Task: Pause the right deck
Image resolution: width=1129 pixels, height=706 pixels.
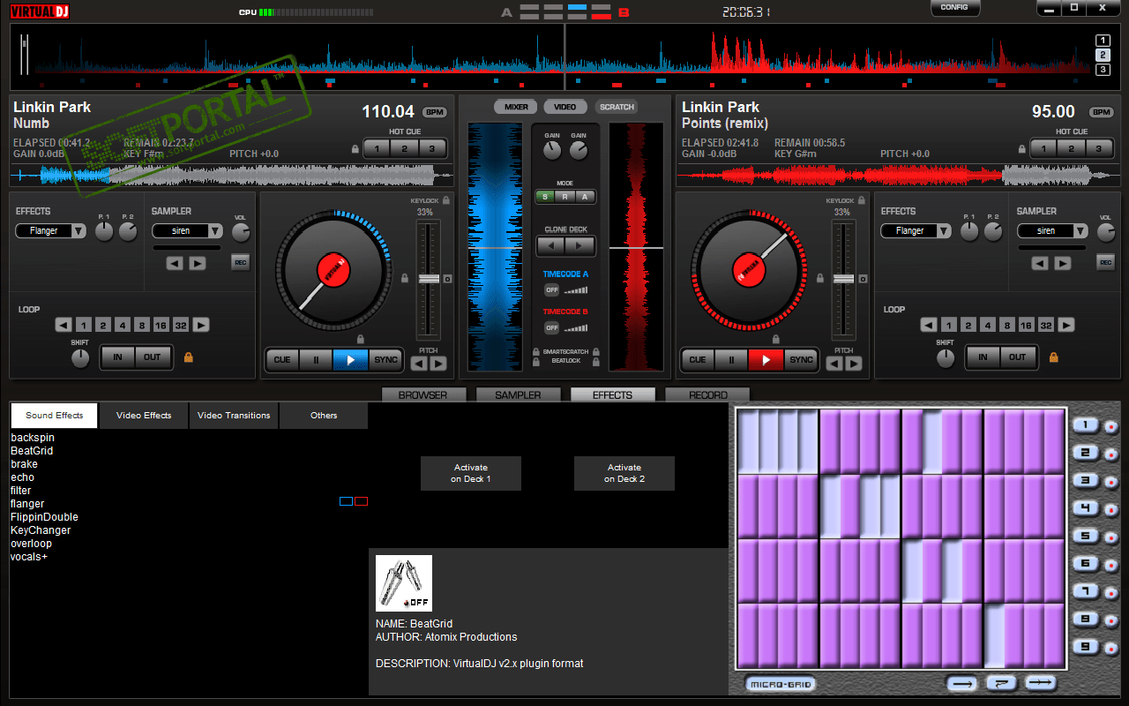Action: tap(731, 360)
